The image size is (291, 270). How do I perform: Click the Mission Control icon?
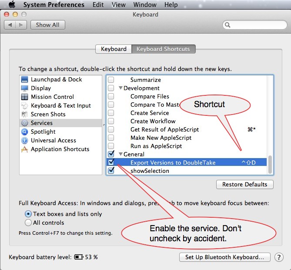24,97
